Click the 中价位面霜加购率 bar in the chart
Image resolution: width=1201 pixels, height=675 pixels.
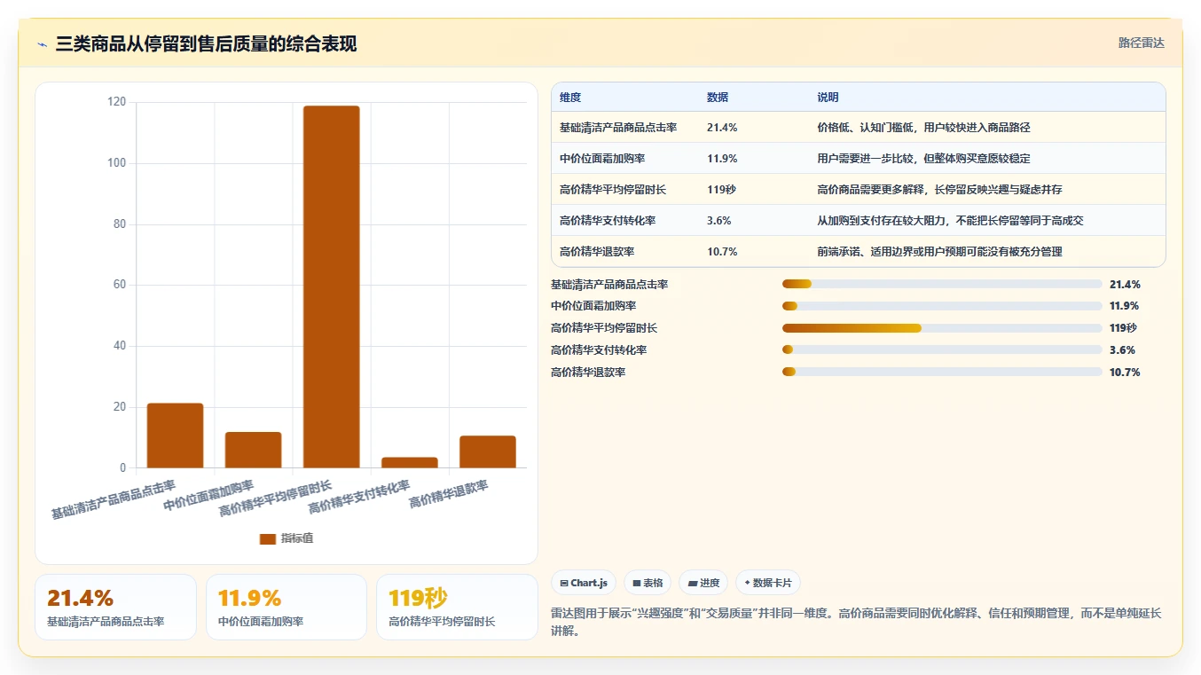click(253, 450)
